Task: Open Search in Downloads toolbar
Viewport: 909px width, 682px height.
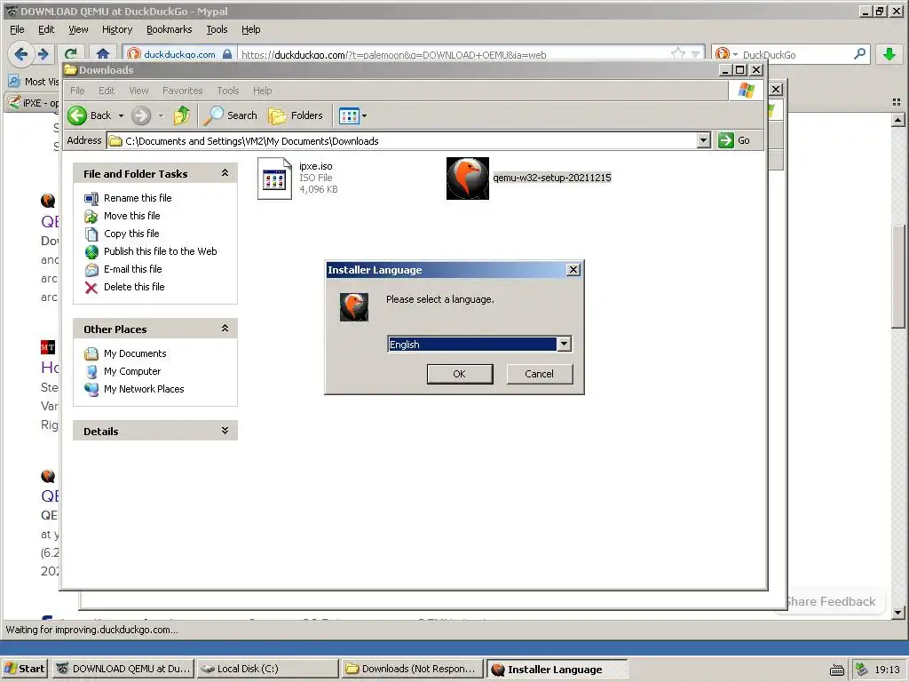Action: 231,115
